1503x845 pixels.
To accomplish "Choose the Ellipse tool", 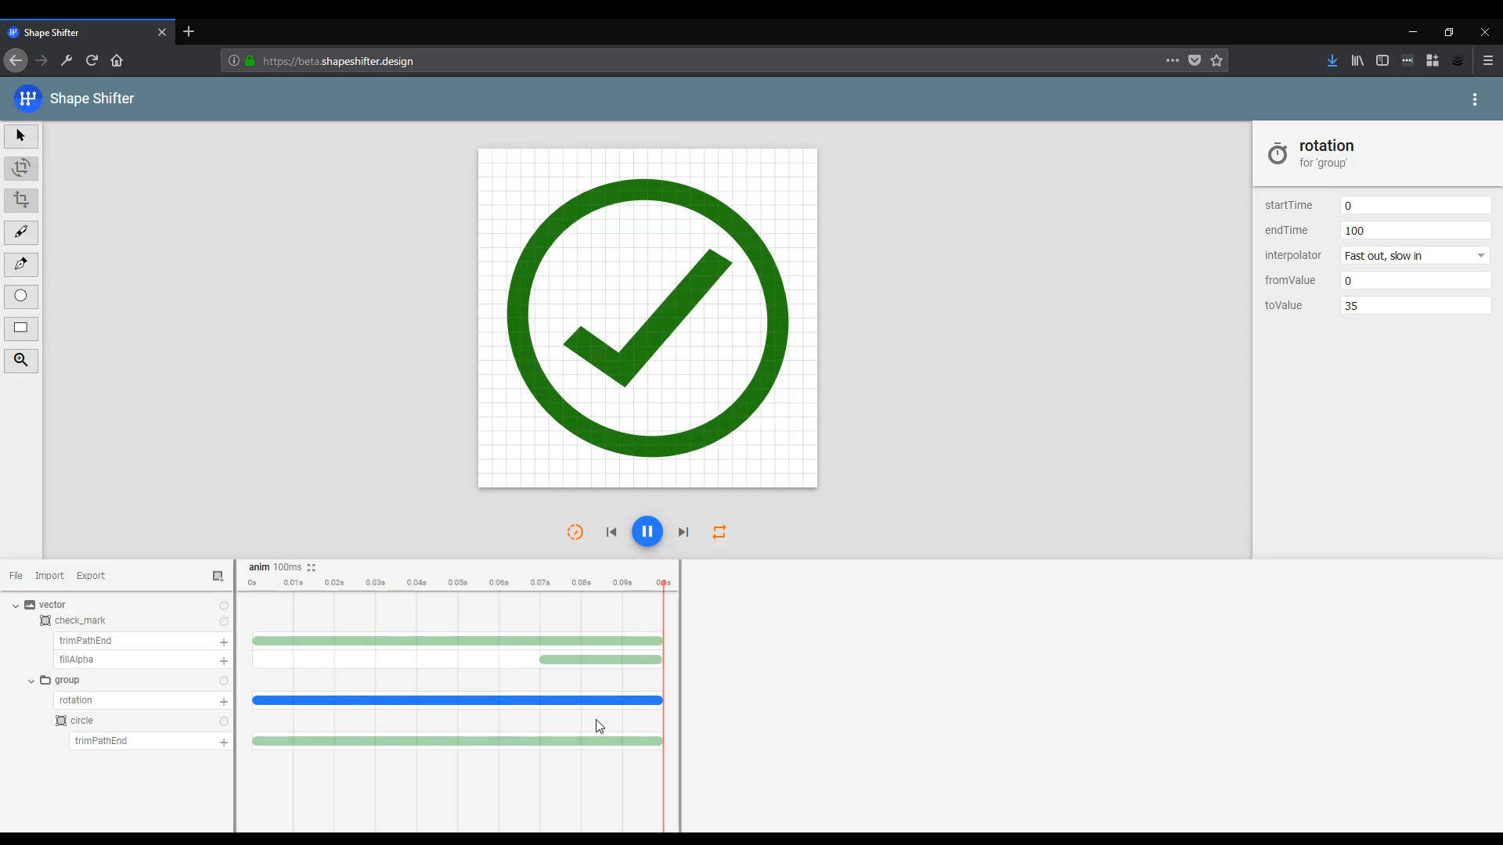I will click(x=20, y=297).
